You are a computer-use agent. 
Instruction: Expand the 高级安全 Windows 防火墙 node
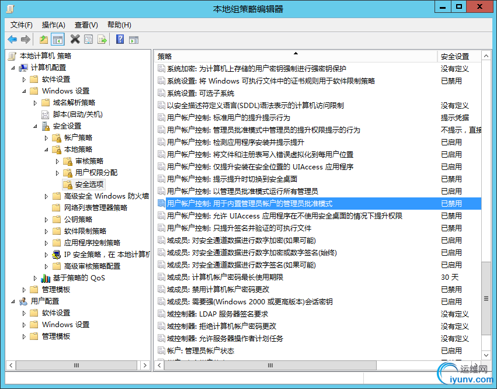(x=46, y=197)
